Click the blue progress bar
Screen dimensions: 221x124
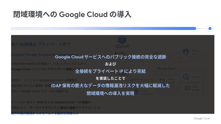click(x=103, y=28)
